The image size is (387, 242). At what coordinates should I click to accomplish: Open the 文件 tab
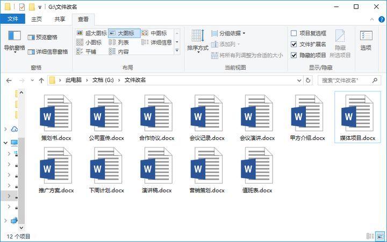pyautogui.click(x=12, y=19)
